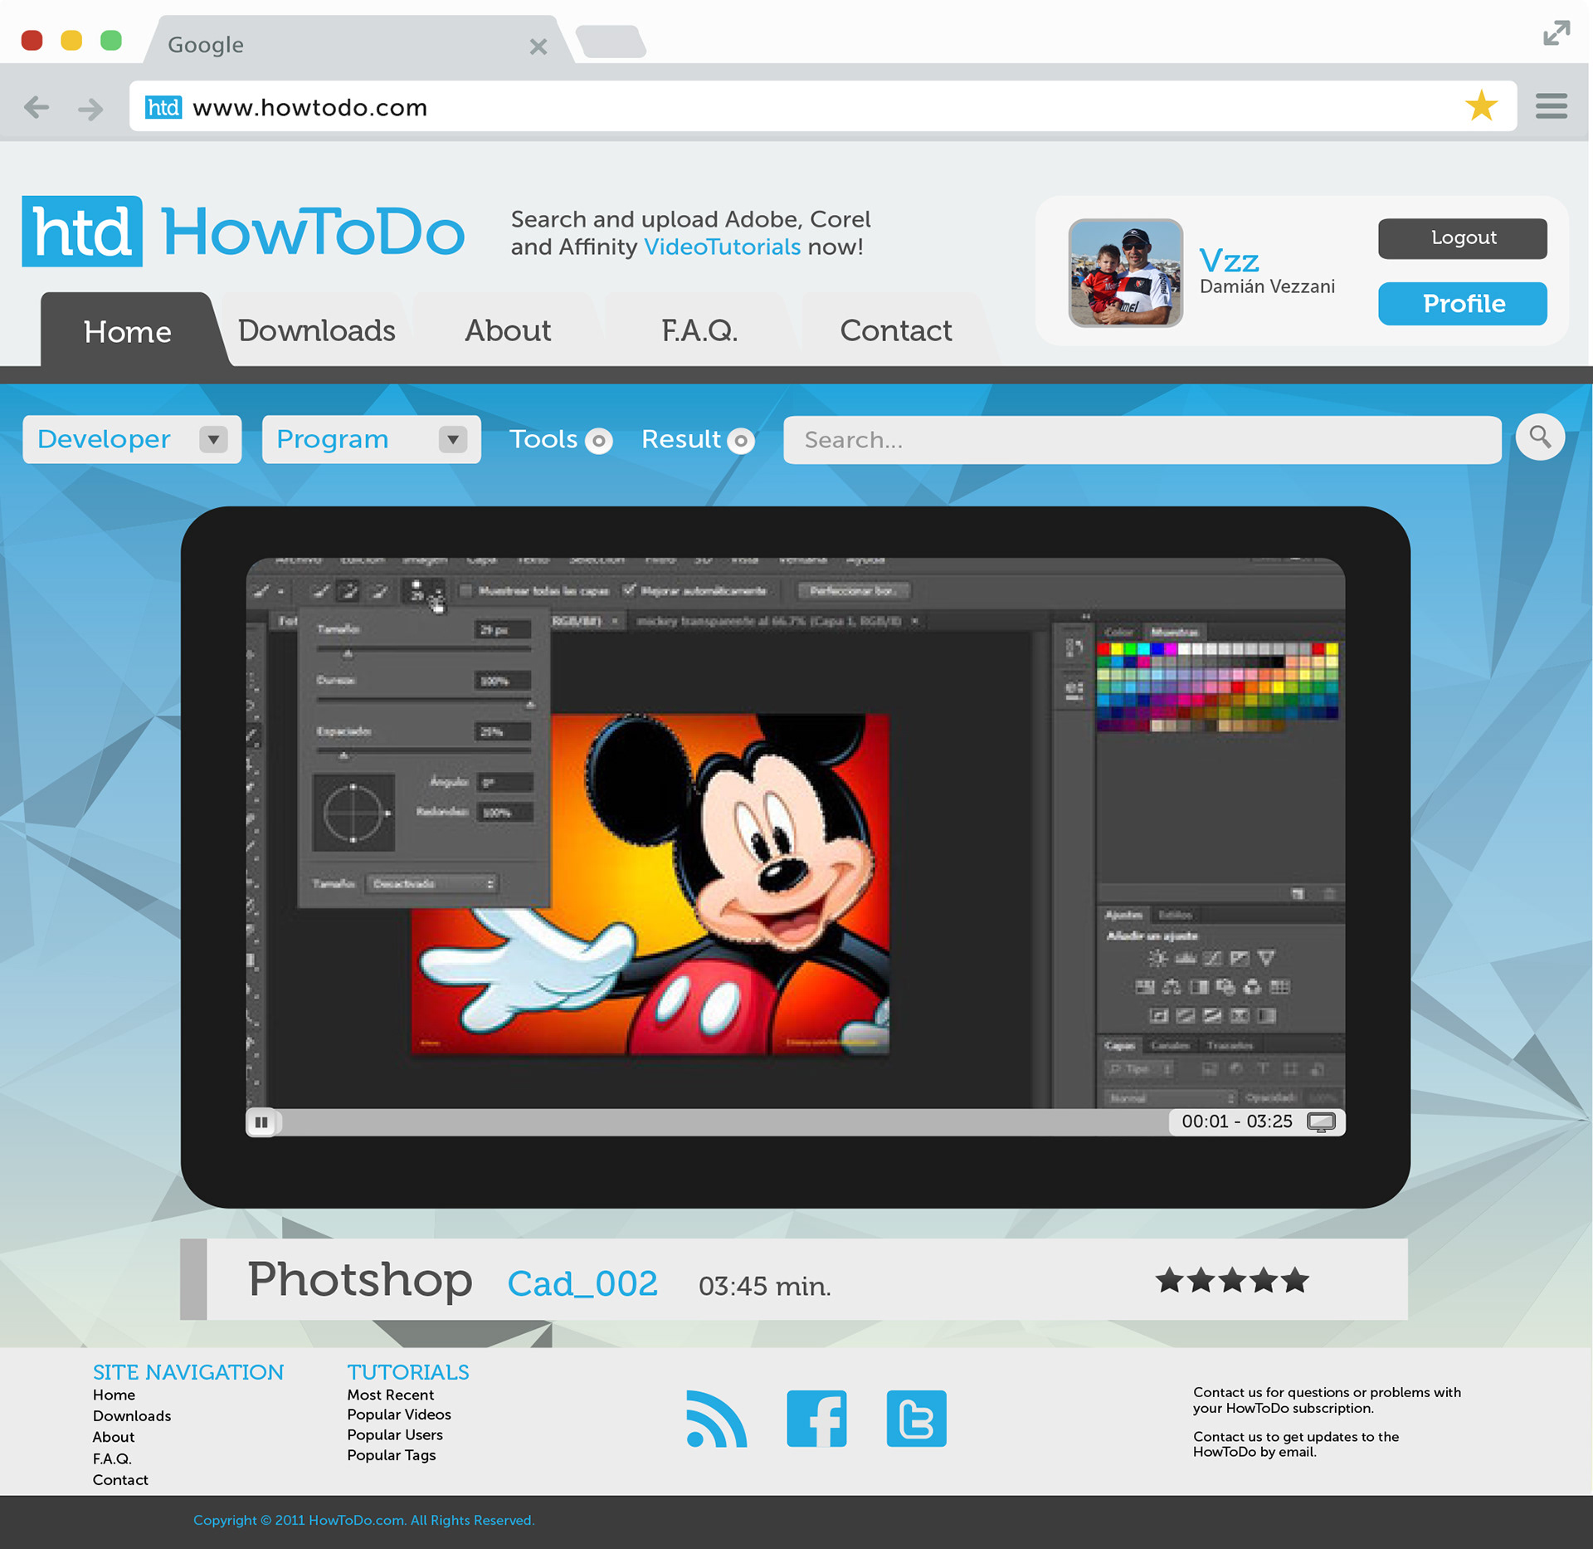Click the five-star rating
Image resolution: width=1593 pixels, height=1549 pixels.
click(x=1232, y=1280)
